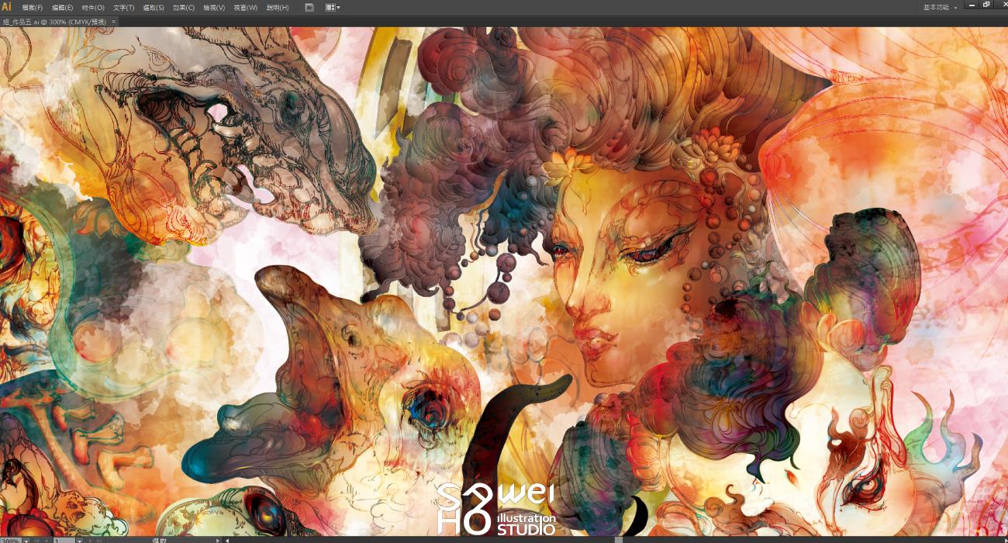Open the Bridge icon in menu bar
Viewport: 1008px width, 543px height.
309,7
